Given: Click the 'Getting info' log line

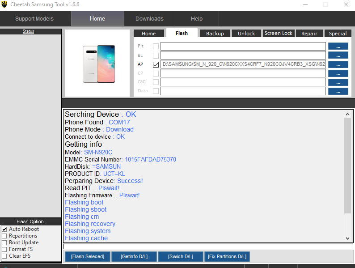Looking at the screenshot, I should pyautogui.click(x=83, y=145).
